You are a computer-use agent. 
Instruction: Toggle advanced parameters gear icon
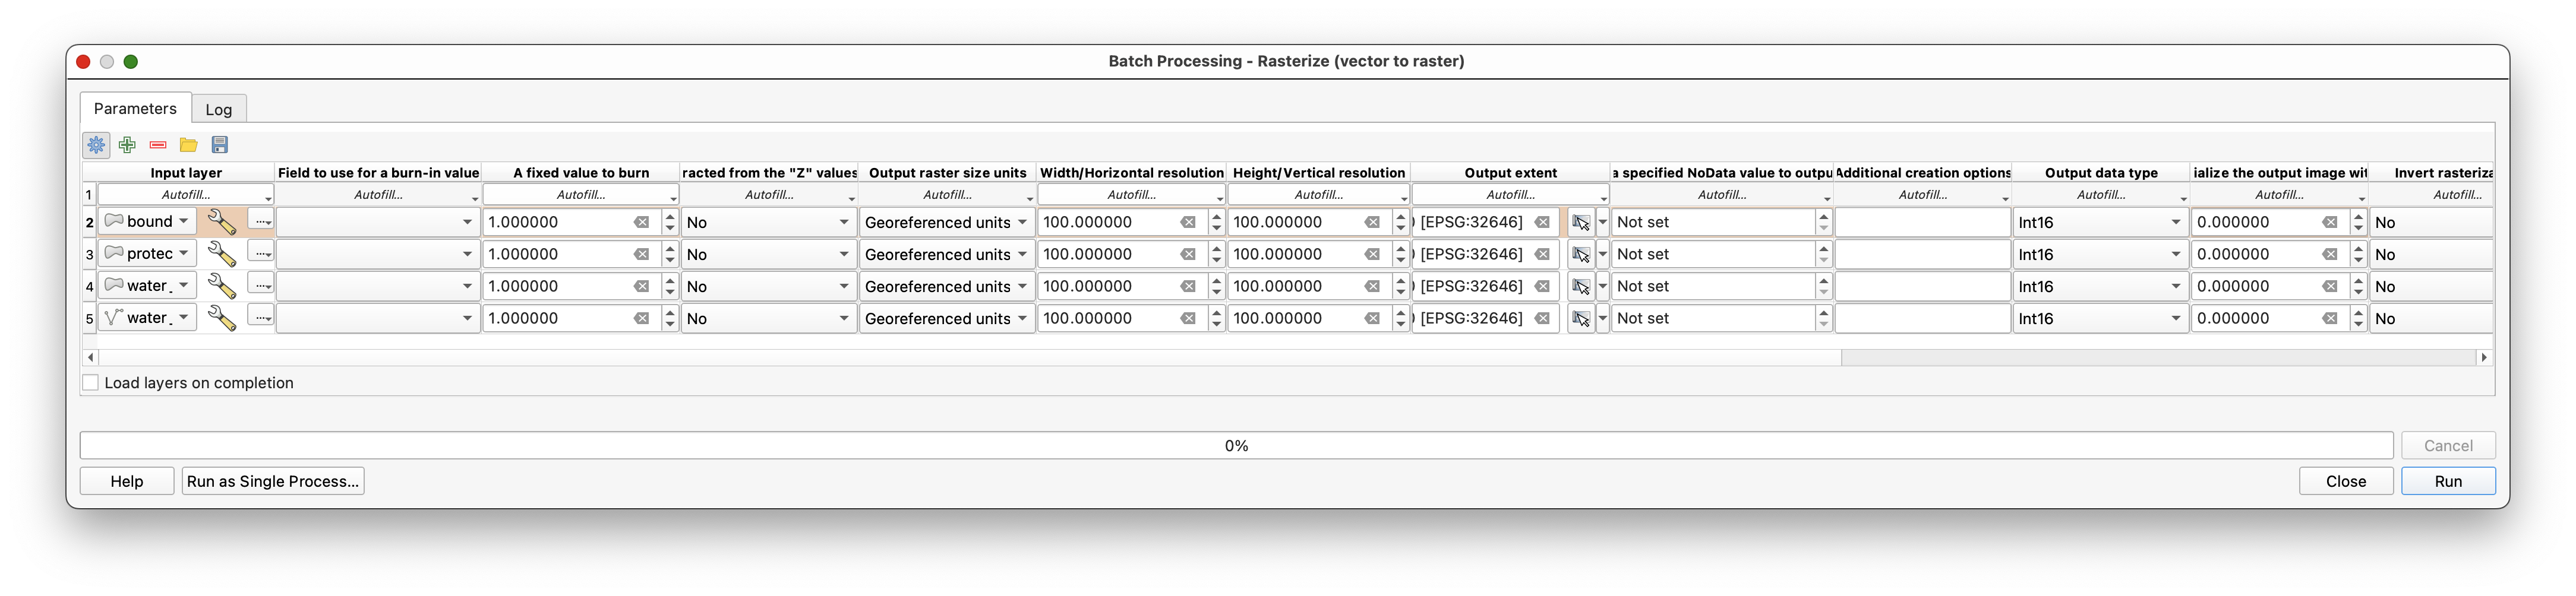pyautogui.click(x=96, y=145)
